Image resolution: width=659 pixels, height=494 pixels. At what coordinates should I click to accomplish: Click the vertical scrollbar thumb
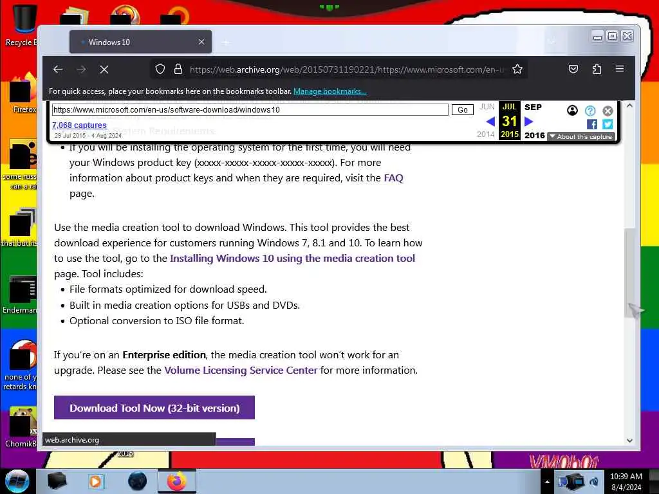(x=629, y=273)
